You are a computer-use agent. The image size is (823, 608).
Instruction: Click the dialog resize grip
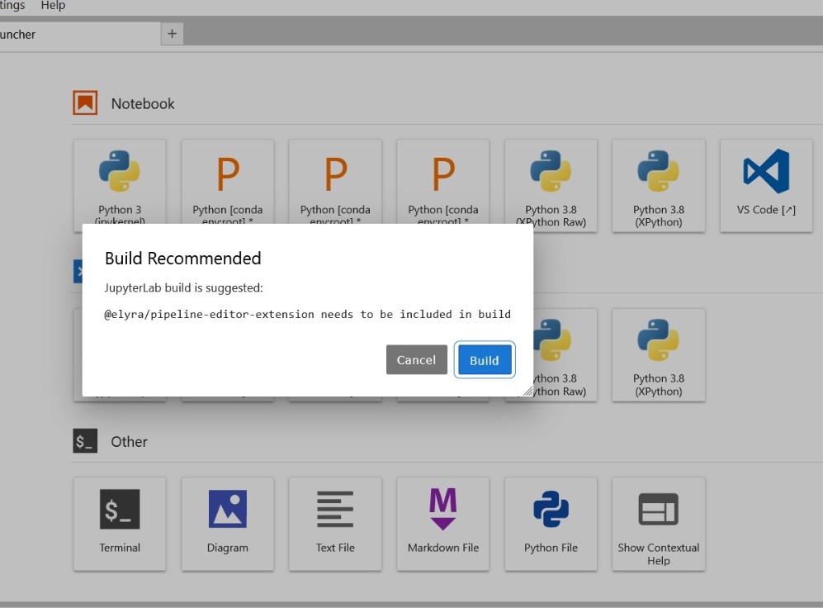[x=529, y=392]
